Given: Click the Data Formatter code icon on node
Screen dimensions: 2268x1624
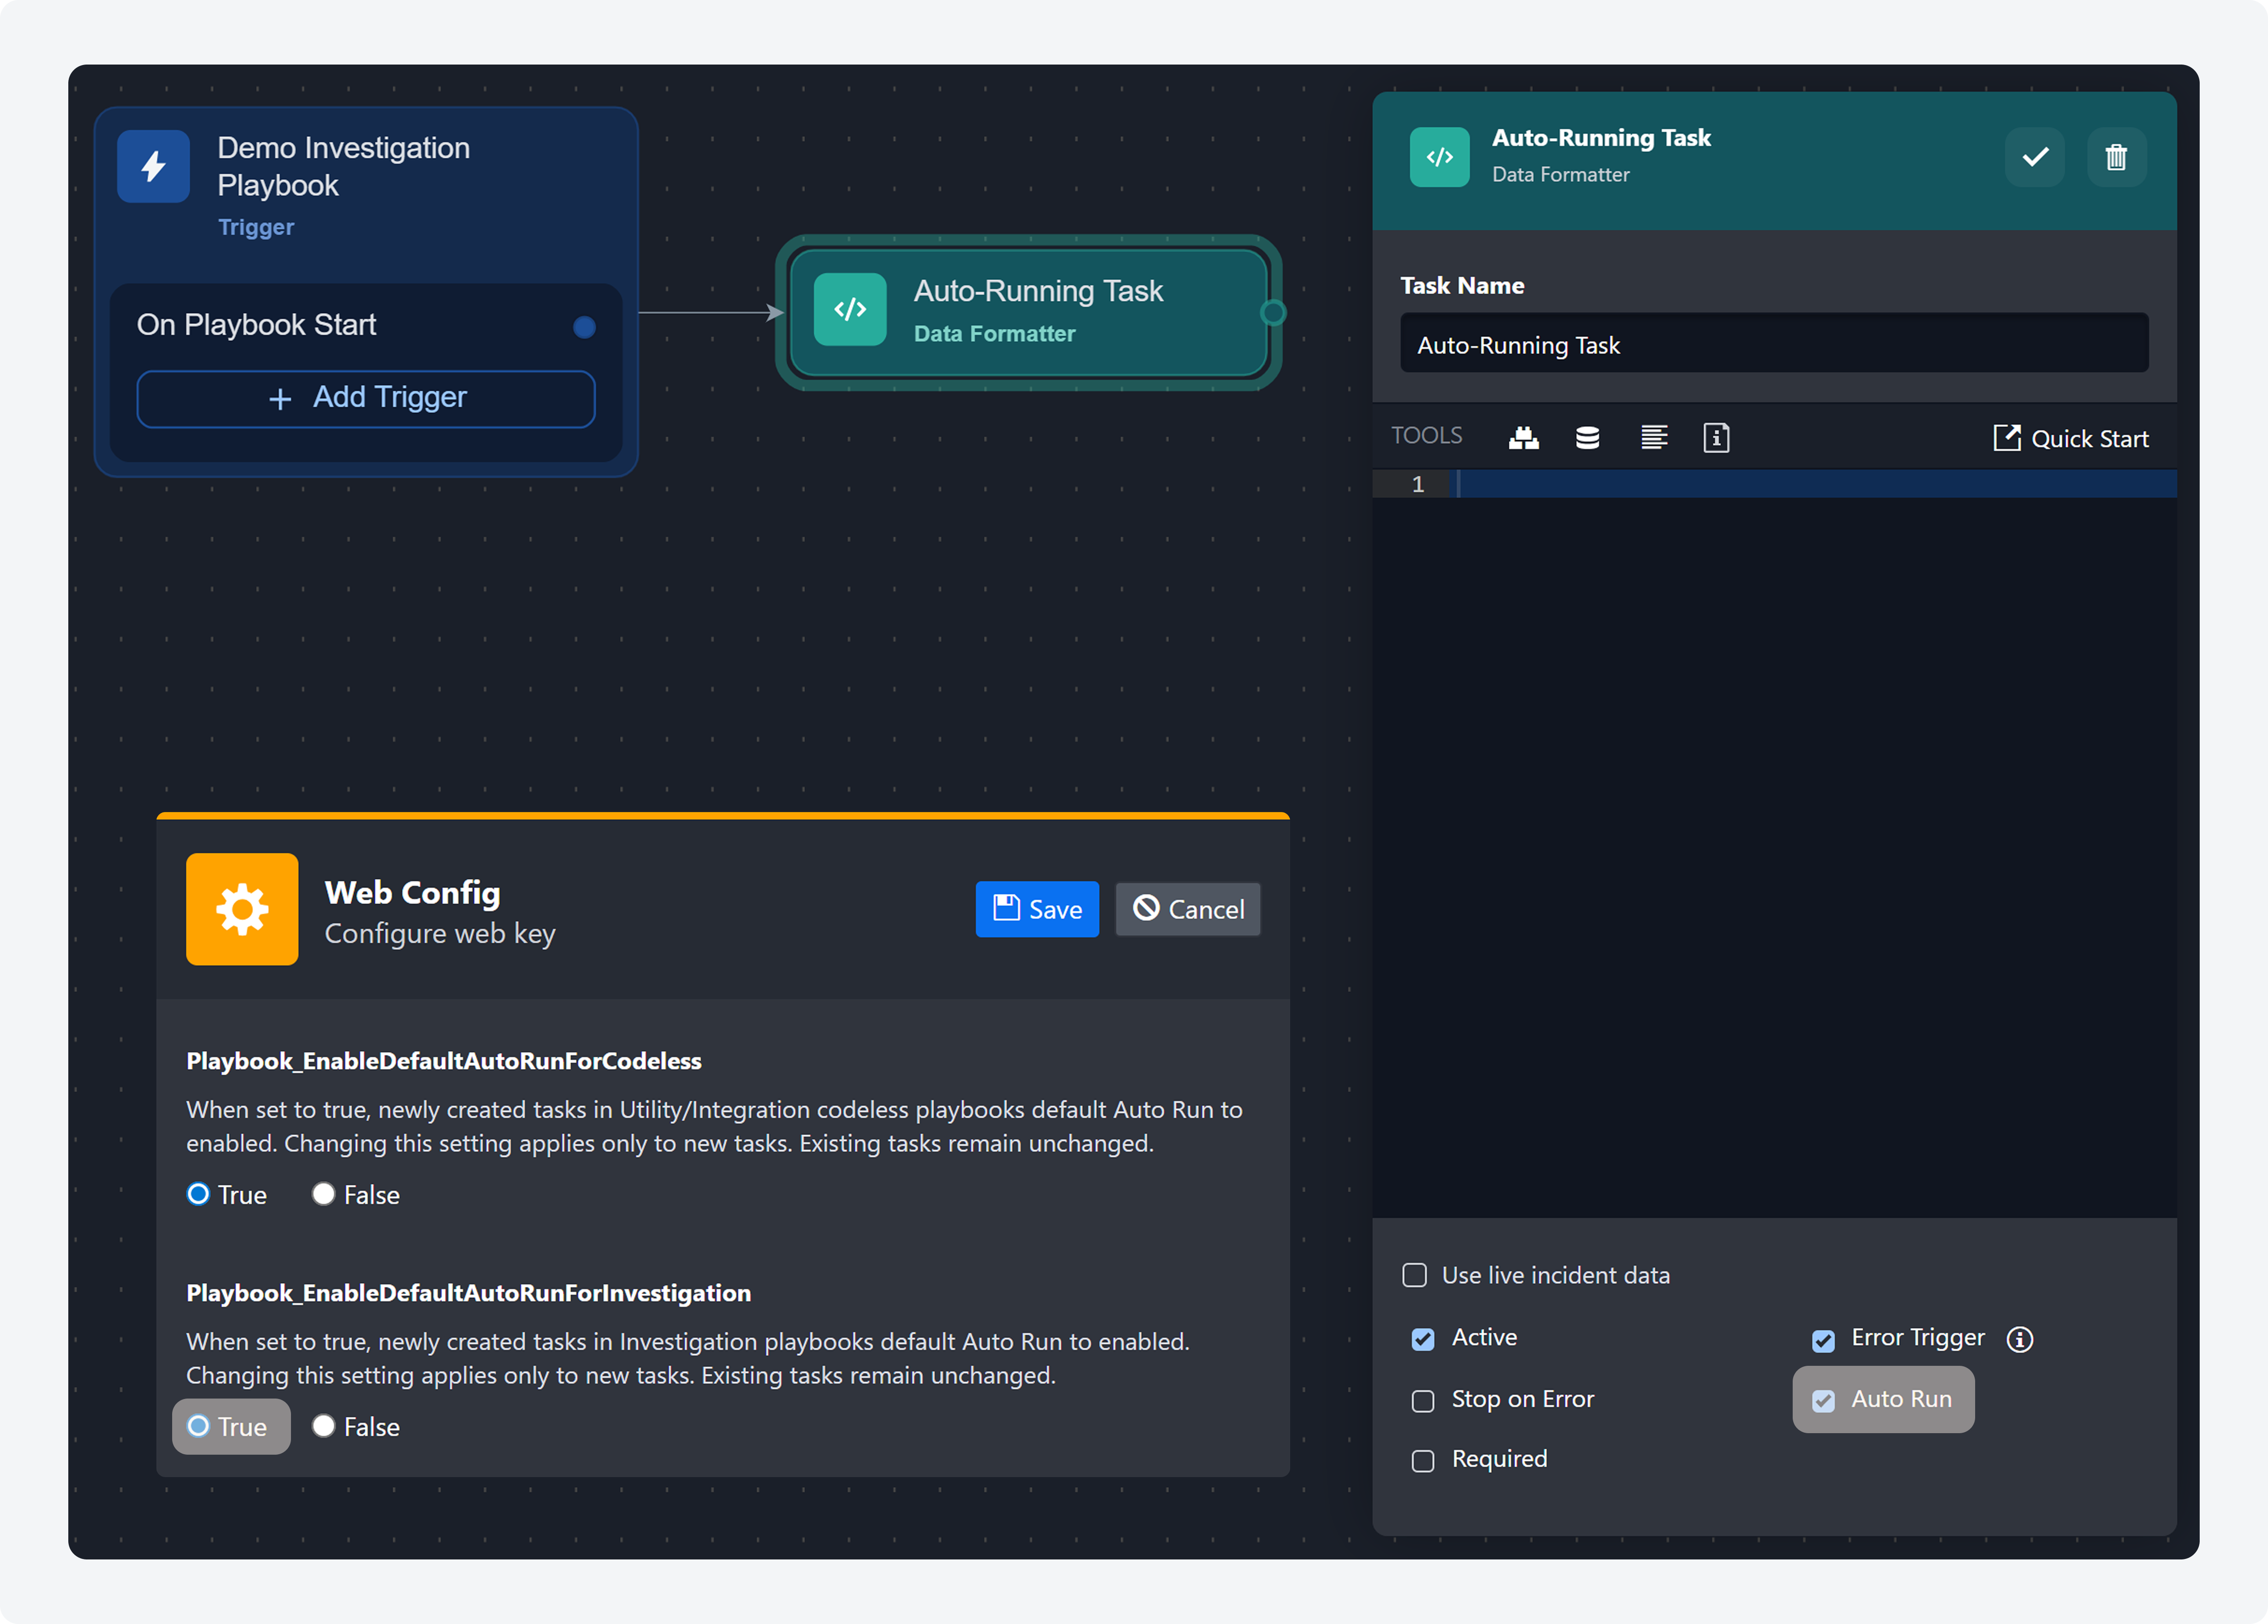Looking at the screenshot, I should (x=850, y=309).
